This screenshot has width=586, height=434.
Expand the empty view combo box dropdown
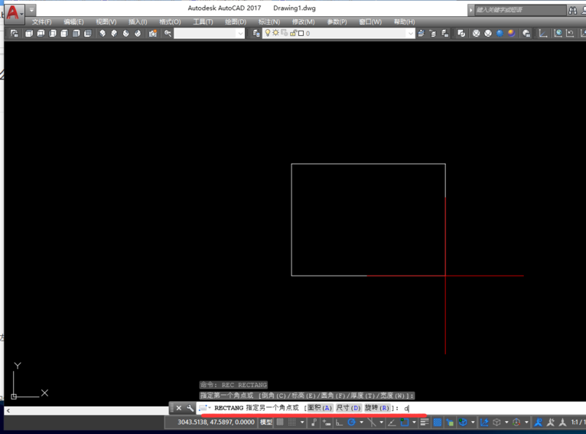pyautogui.click(x=240, y=34)
